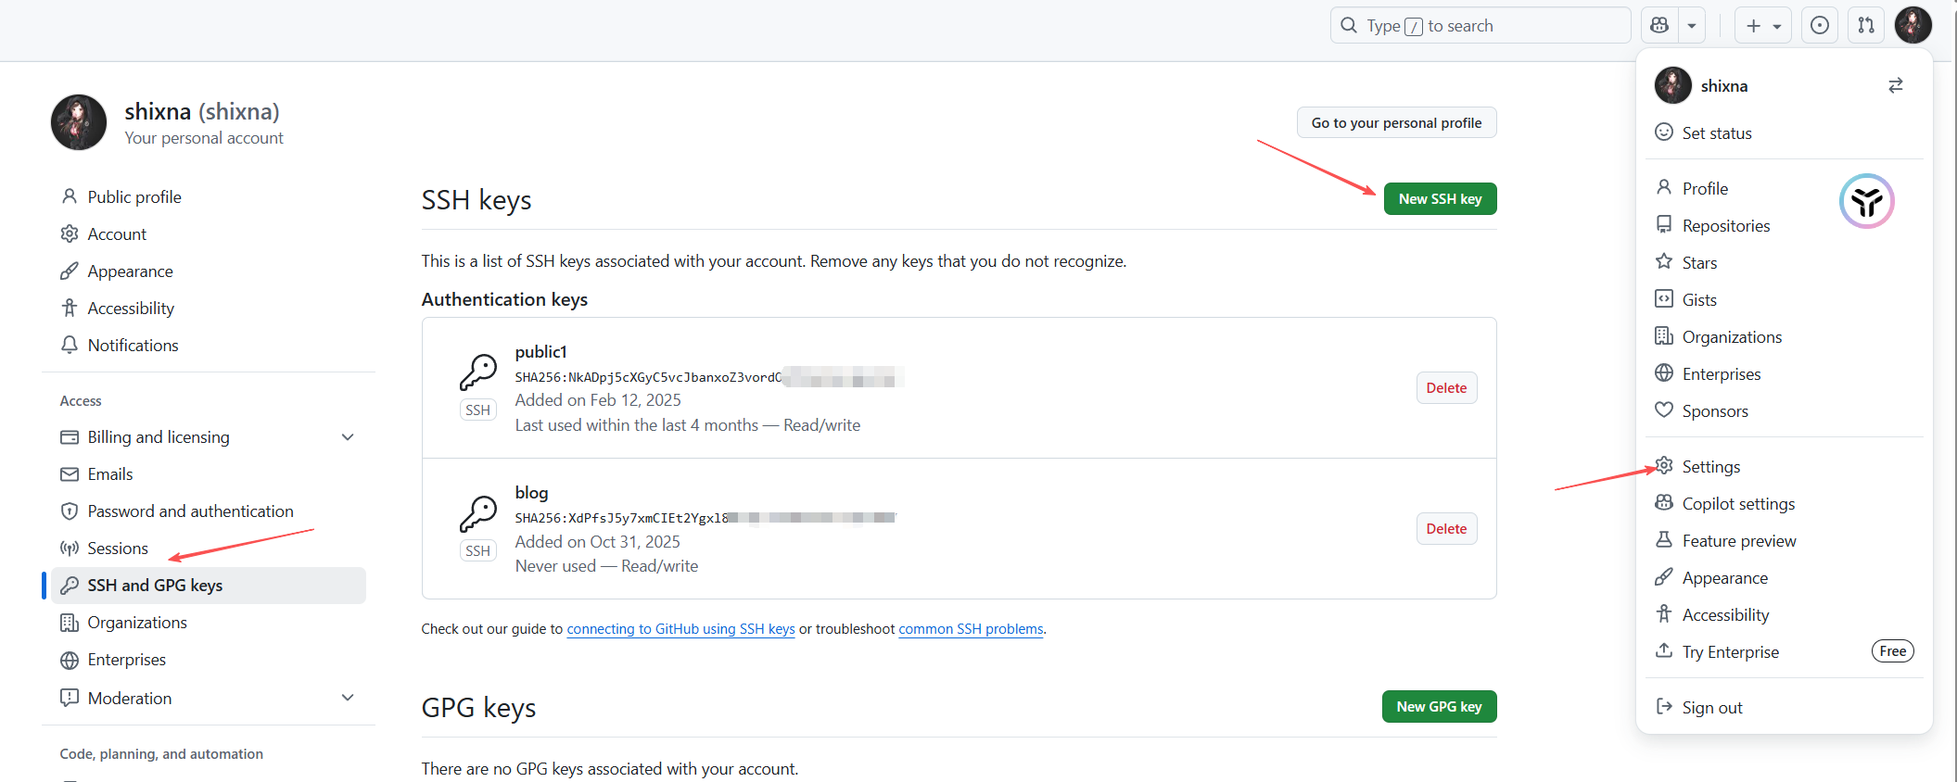Image resolution: width=1957 pixels, height=782 pixels.
Task: Open the issues icon in the top bar
Action: [x=1819, y=26]
